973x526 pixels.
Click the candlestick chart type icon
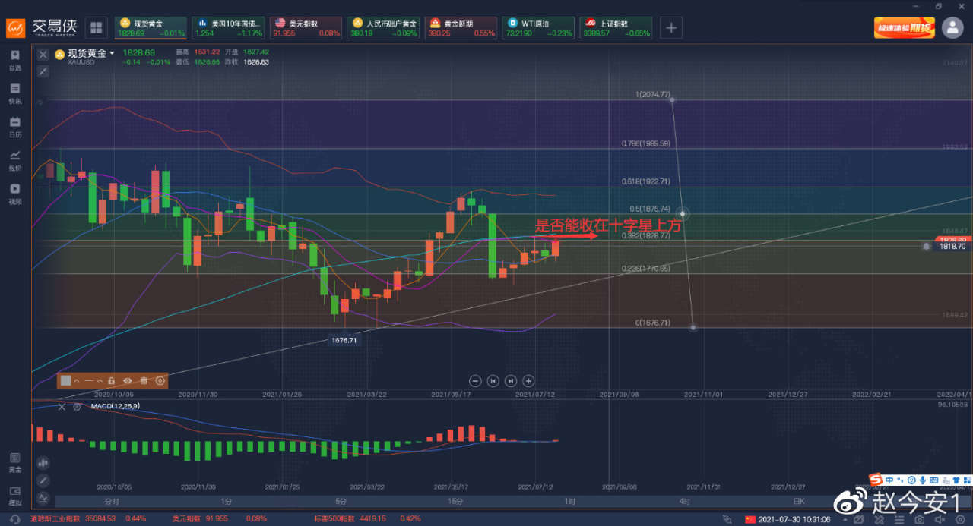(x=43, y=462)
